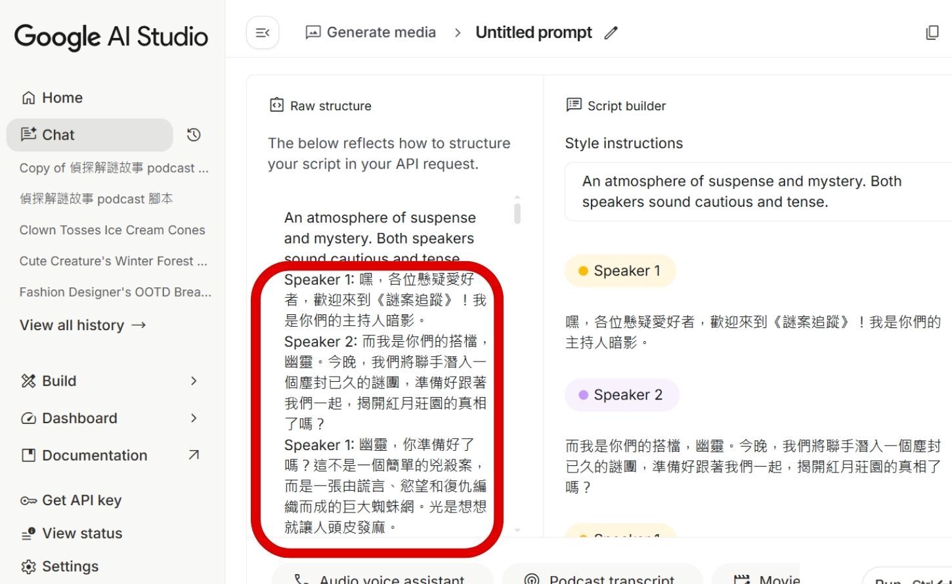Click the Script builder panel icon
This screenshot has height=584, width=952.
point(574,104)
